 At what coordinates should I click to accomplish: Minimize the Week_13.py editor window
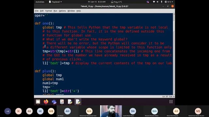[163, 6]
